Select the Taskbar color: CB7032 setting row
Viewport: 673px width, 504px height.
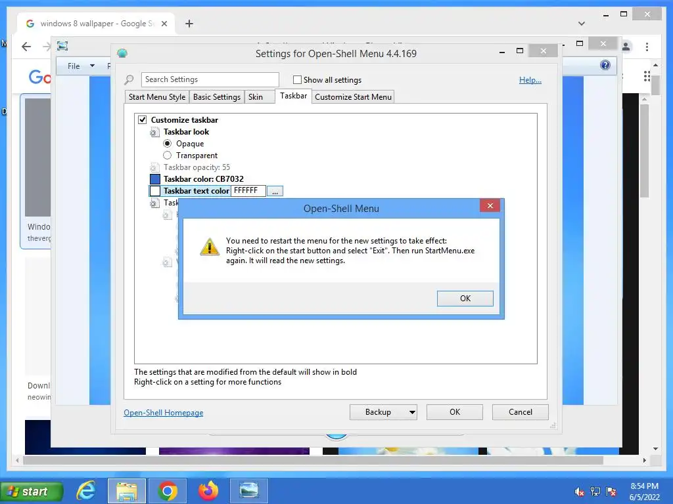[x=204, y=179]
